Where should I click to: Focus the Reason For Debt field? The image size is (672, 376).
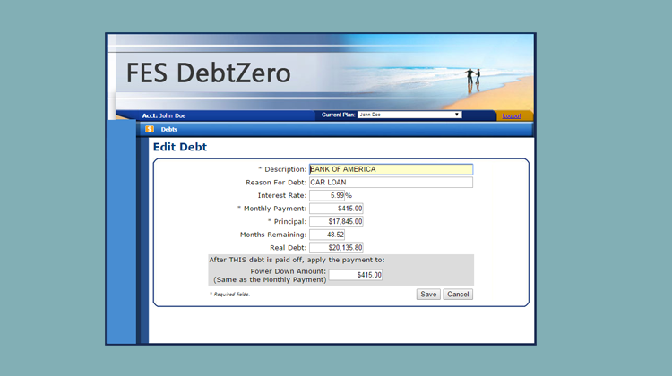point(391,183)
